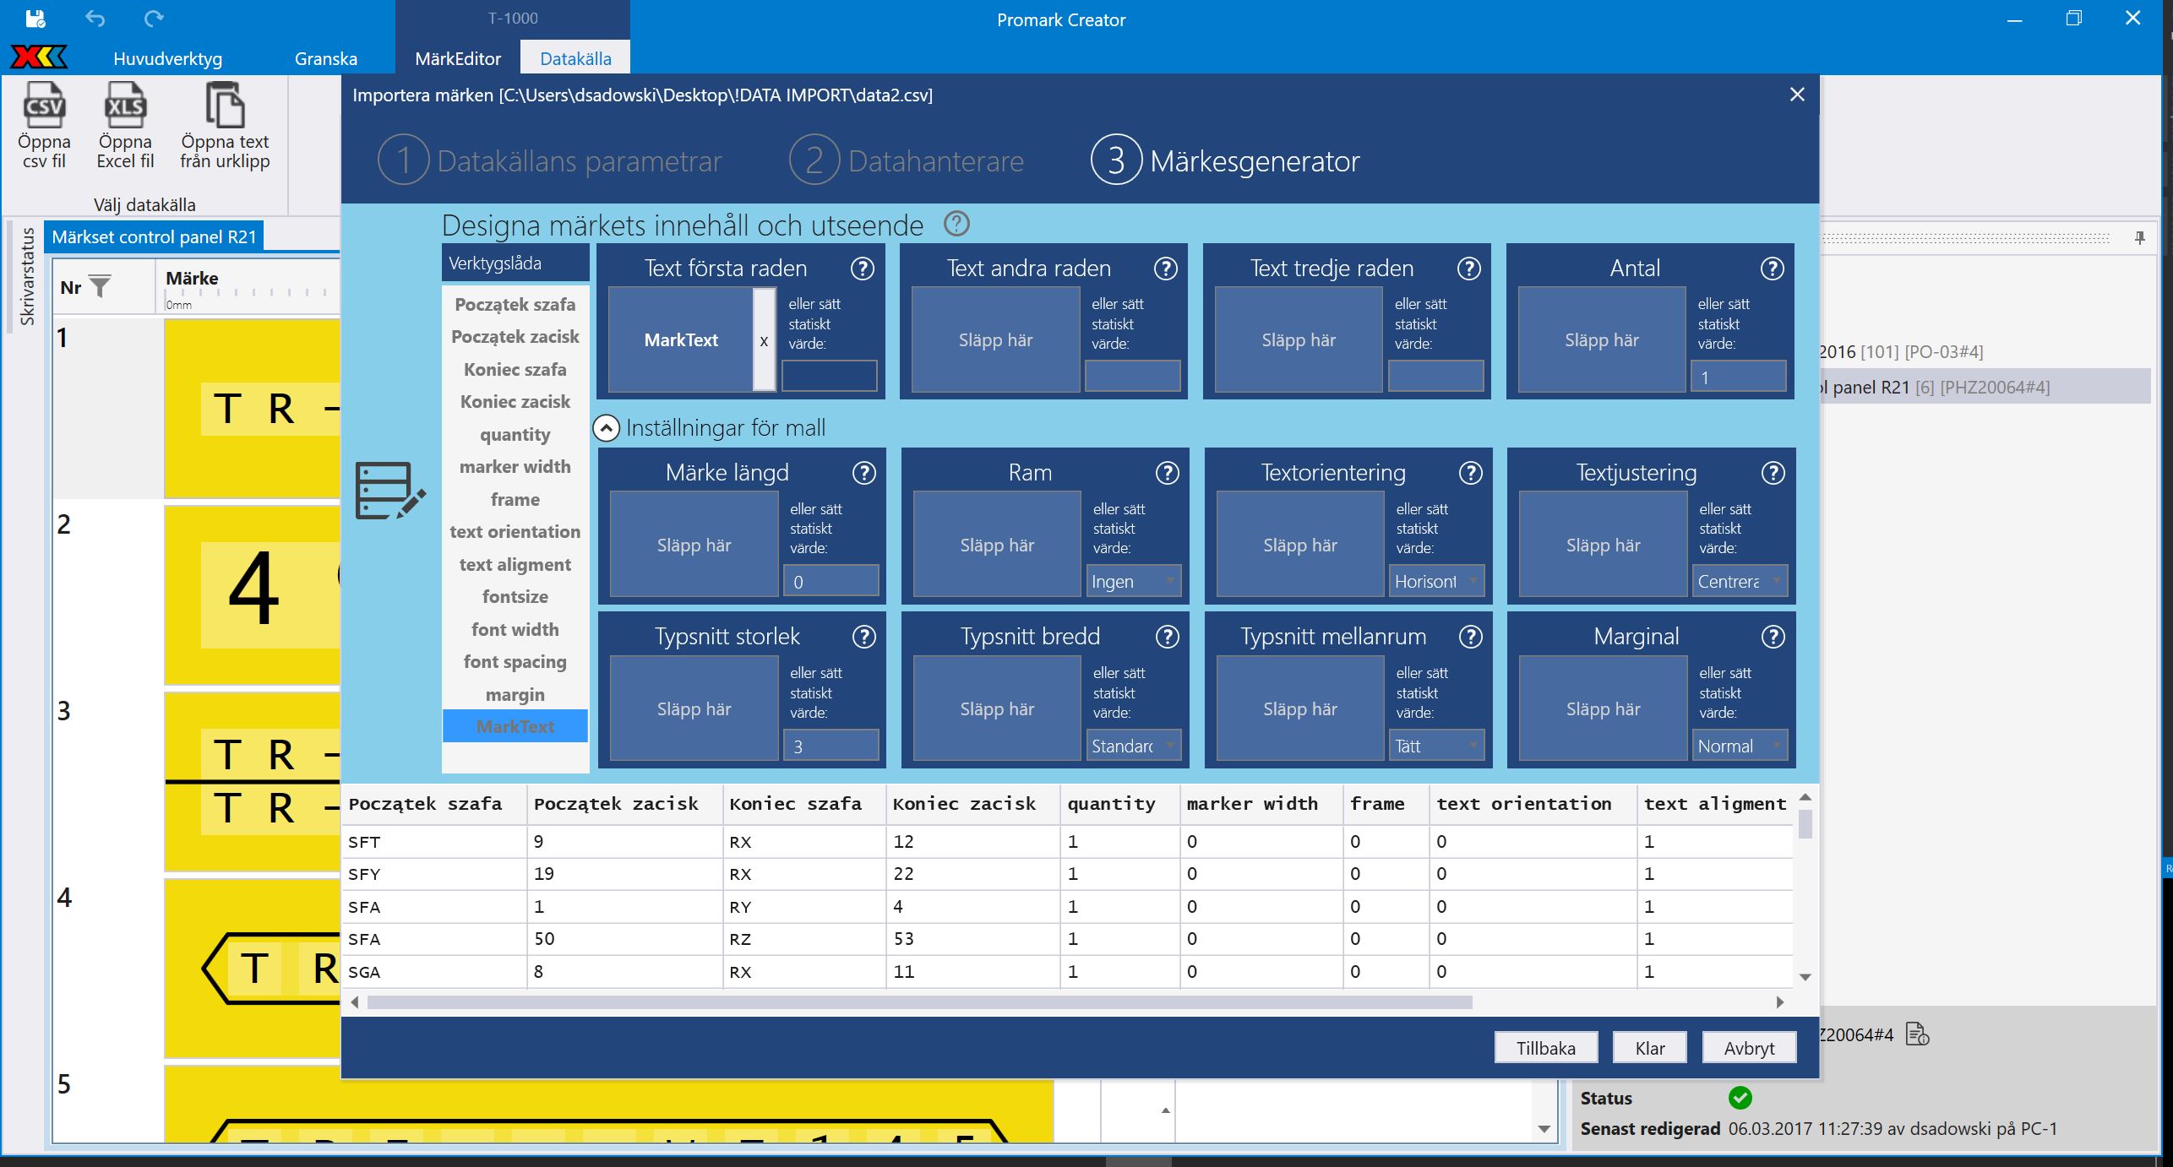2173x1167 pixels.
Task: Click Antal static value field containing 1
Action: pos(1738,377)
